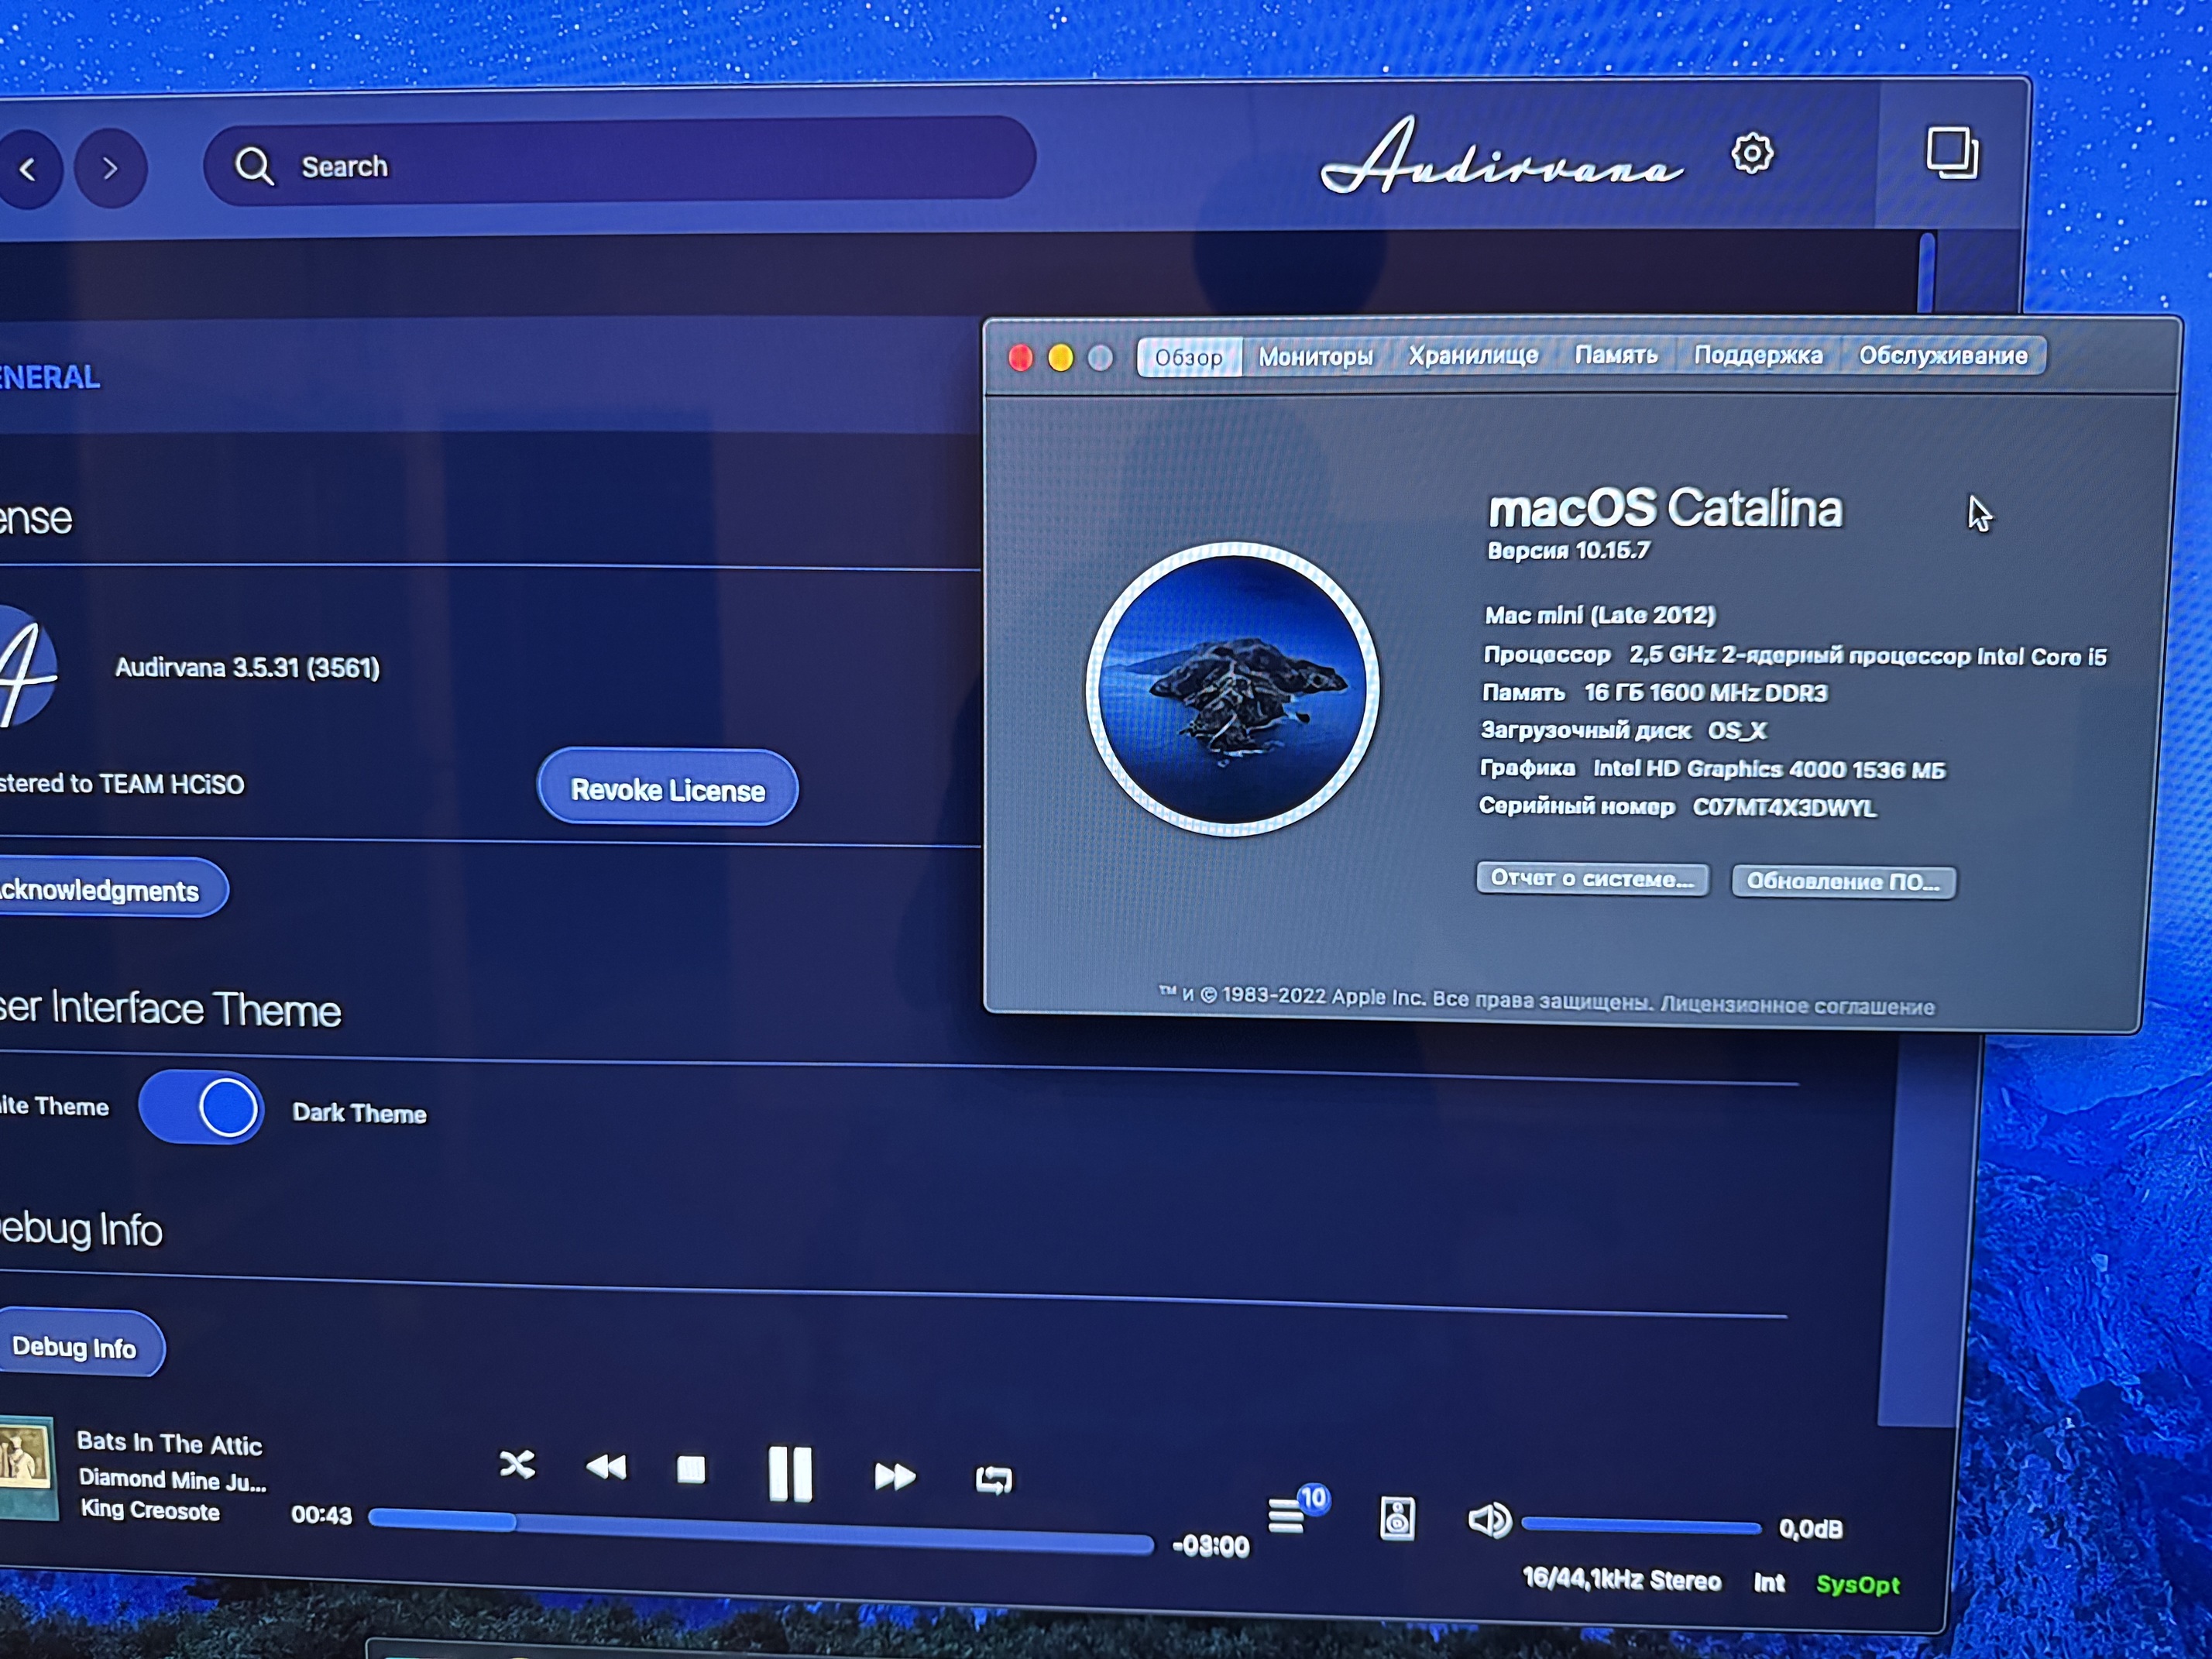Select the Обзор tab

[x=1188, y=357]
